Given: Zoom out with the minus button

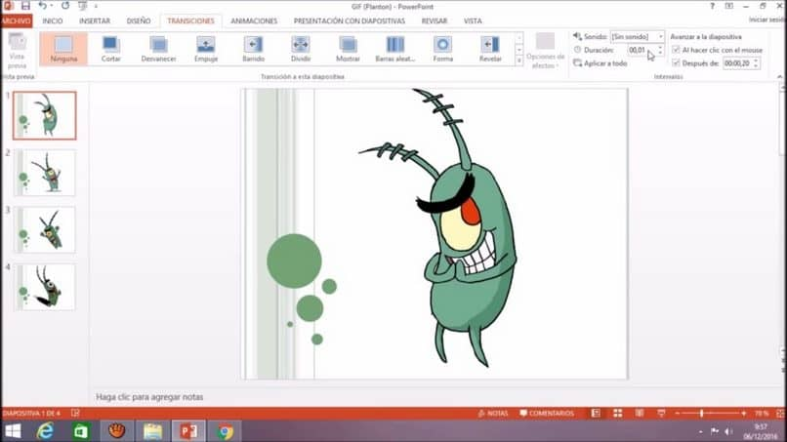Looking at the screenshot, I should 678,413.
